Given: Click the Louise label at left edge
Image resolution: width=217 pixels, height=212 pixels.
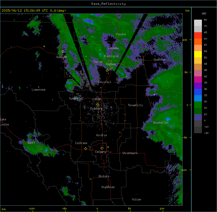Looking at the screenshot, I should tap(5, 124).
